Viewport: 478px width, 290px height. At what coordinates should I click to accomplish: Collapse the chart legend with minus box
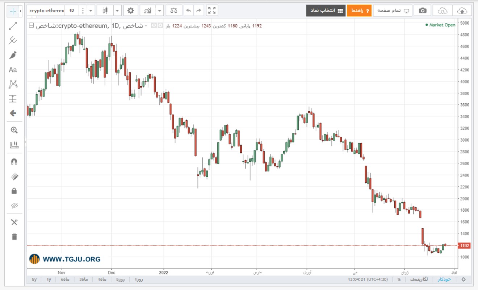click(x=31, y=25)
